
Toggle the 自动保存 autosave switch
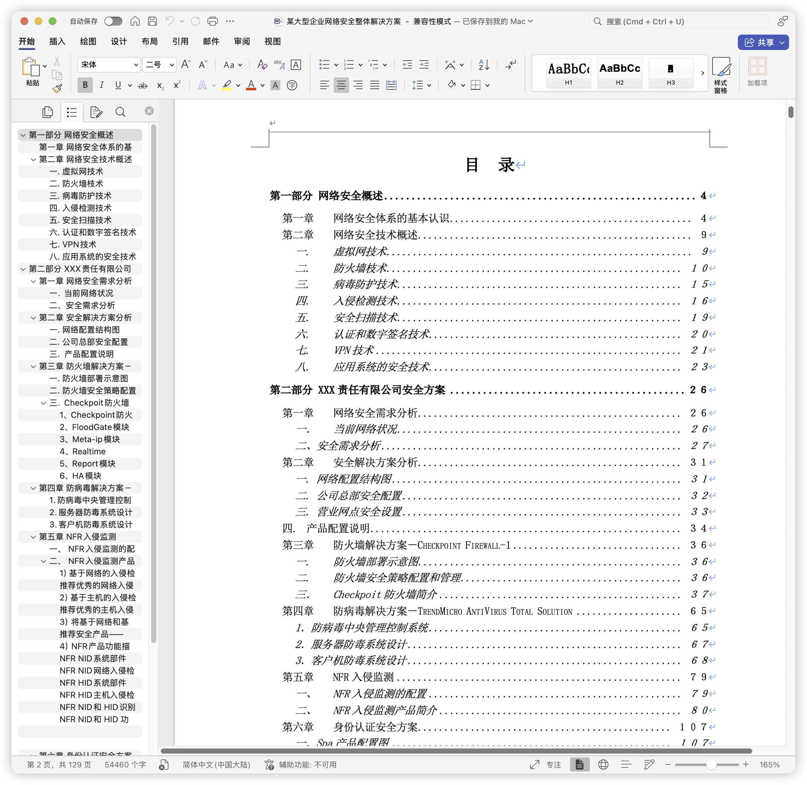(x=113, y=21)
